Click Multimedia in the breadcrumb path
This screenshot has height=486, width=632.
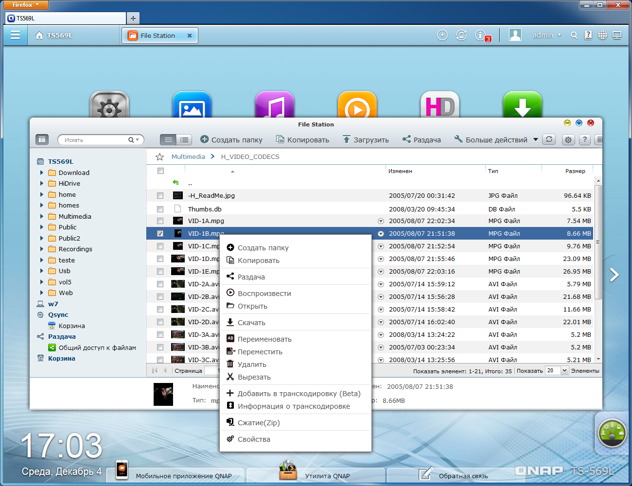pos(188,157)
